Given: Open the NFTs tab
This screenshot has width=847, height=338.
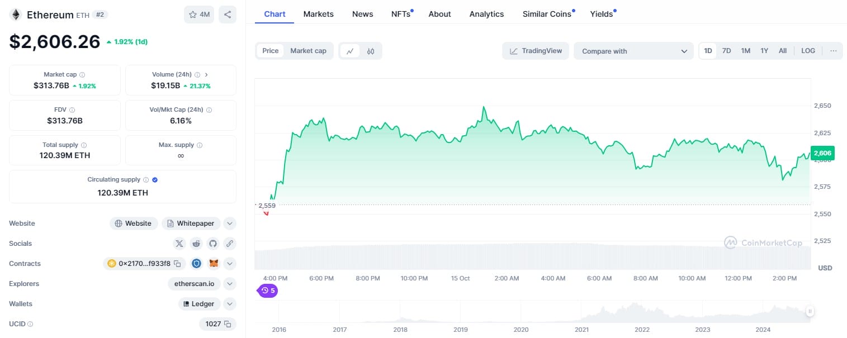Looking at the screenshot, I should pos(401,14).
